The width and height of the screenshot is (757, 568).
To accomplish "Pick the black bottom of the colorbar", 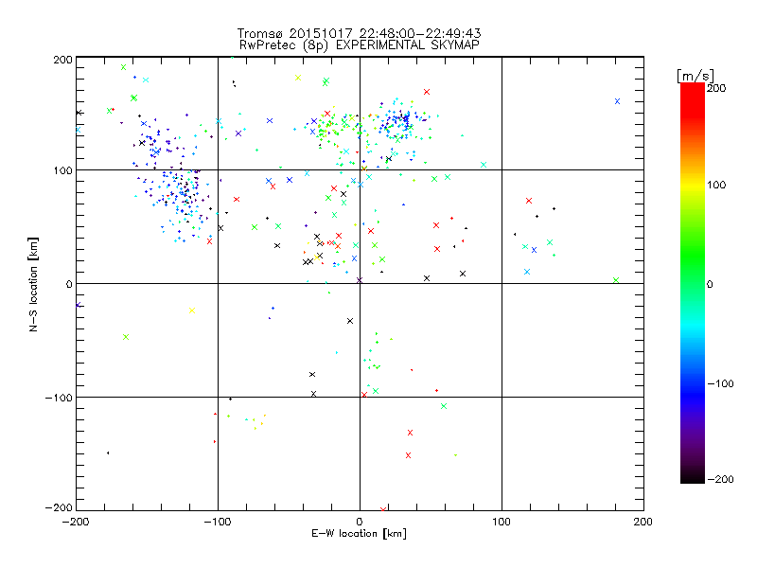I will (x=693, y=476).
